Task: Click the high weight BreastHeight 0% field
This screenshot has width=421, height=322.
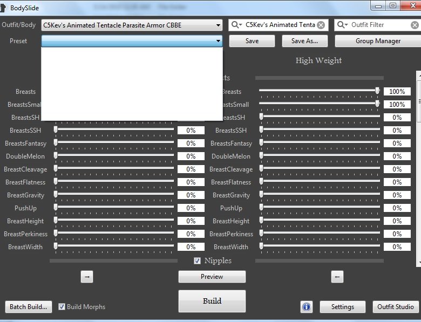Action: [397, 221]
